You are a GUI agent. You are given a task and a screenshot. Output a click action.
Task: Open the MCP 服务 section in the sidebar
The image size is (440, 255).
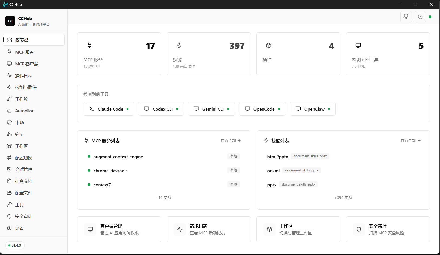click(x=24, y=52)
